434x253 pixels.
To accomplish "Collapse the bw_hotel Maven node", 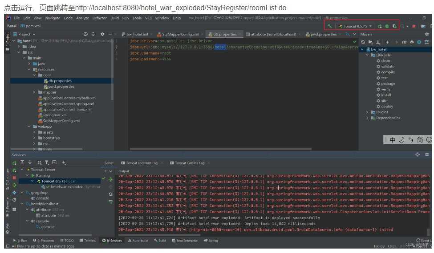I will (362, 49).
